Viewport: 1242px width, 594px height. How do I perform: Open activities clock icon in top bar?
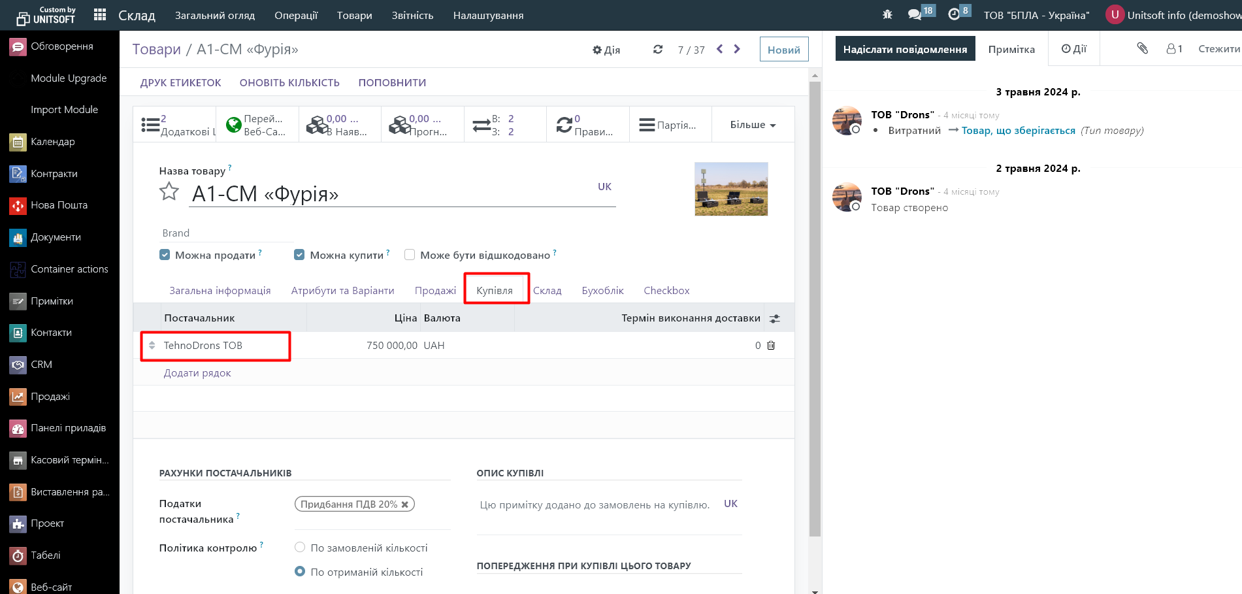tap(954, 14)
